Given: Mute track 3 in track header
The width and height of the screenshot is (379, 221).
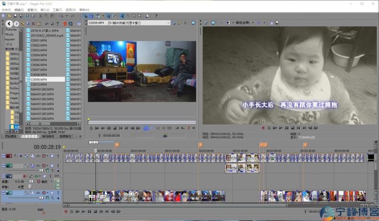Looking at the screenshot, I should 52,166.
